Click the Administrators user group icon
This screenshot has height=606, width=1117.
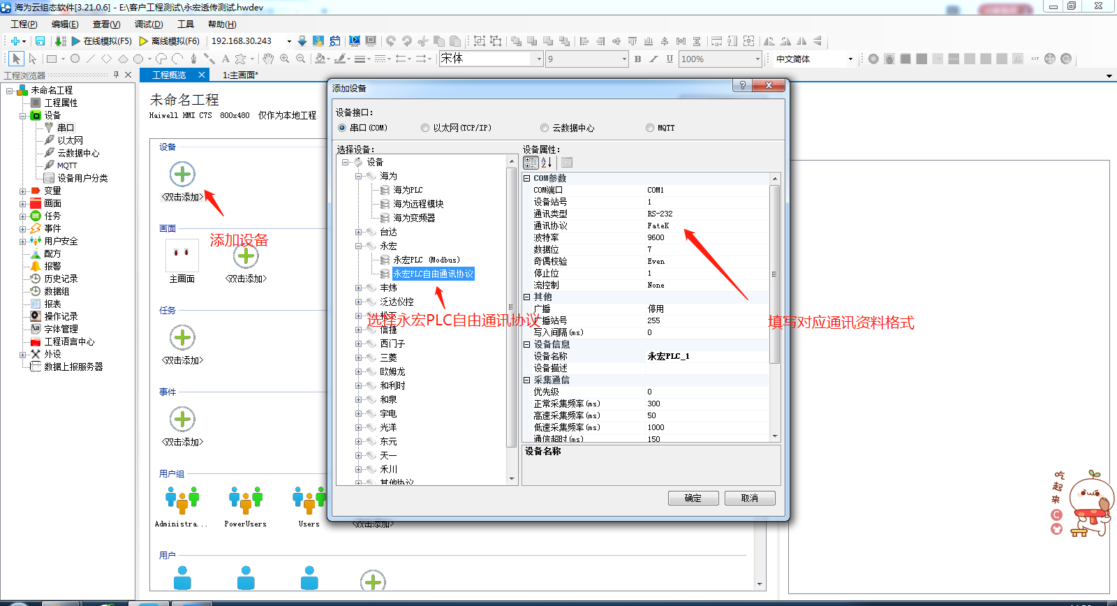pos(182,500)
